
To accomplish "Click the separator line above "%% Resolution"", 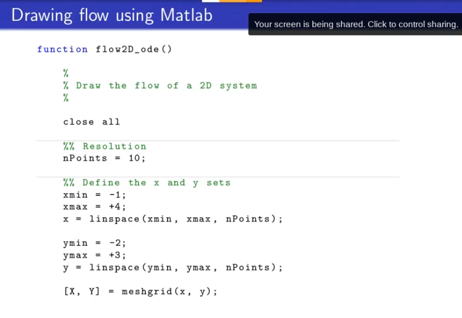I will (218, 141).
